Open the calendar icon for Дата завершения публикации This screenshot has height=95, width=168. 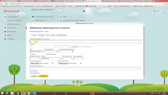click(73, 51)
